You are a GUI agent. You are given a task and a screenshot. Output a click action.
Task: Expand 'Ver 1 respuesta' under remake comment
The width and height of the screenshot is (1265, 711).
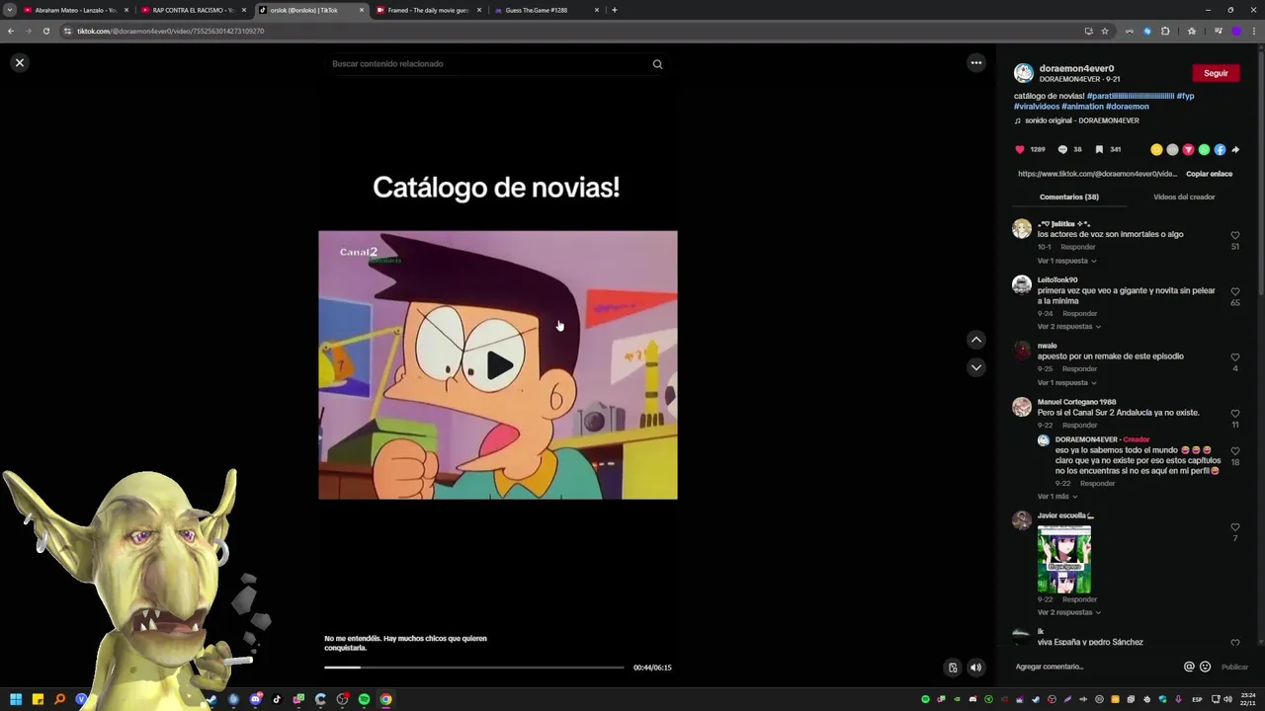[1066, 383]
